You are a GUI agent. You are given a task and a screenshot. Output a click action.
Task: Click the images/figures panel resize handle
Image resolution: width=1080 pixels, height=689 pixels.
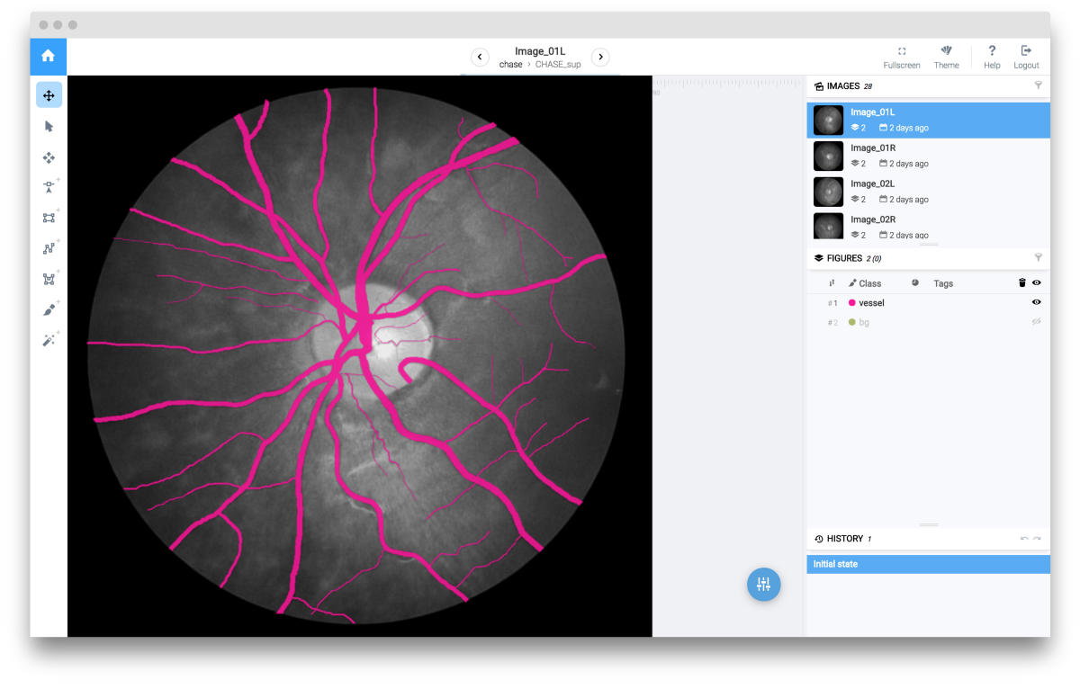tap(928, 245)
